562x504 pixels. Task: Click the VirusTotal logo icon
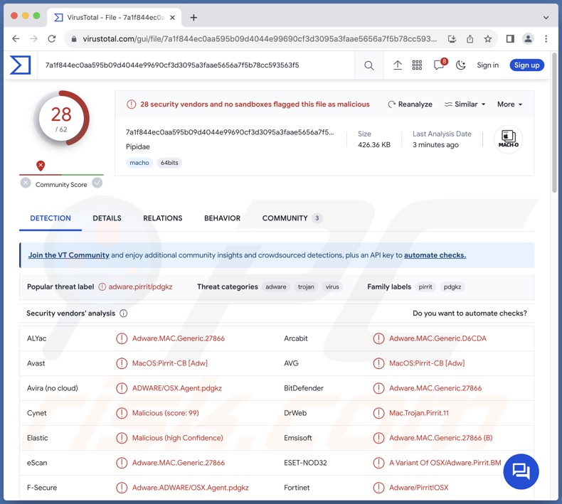tap(21, 65)
